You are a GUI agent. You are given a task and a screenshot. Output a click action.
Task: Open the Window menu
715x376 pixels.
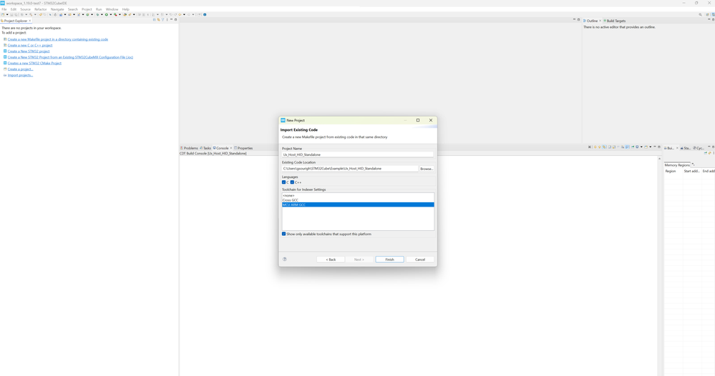112,9
